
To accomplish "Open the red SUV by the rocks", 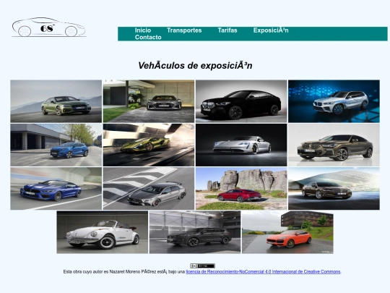I will [241, 189].
